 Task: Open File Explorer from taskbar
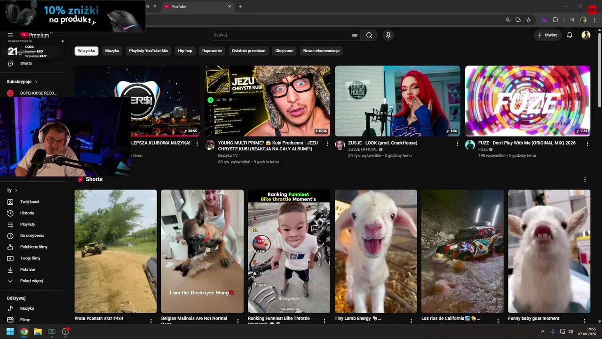38,331
